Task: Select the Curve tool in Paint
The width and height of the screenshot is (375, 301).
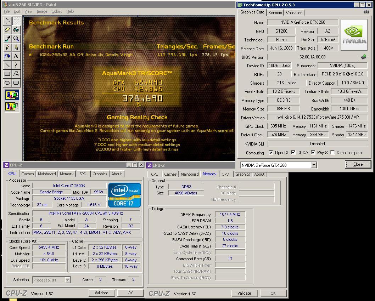Action: pos(16,65)
